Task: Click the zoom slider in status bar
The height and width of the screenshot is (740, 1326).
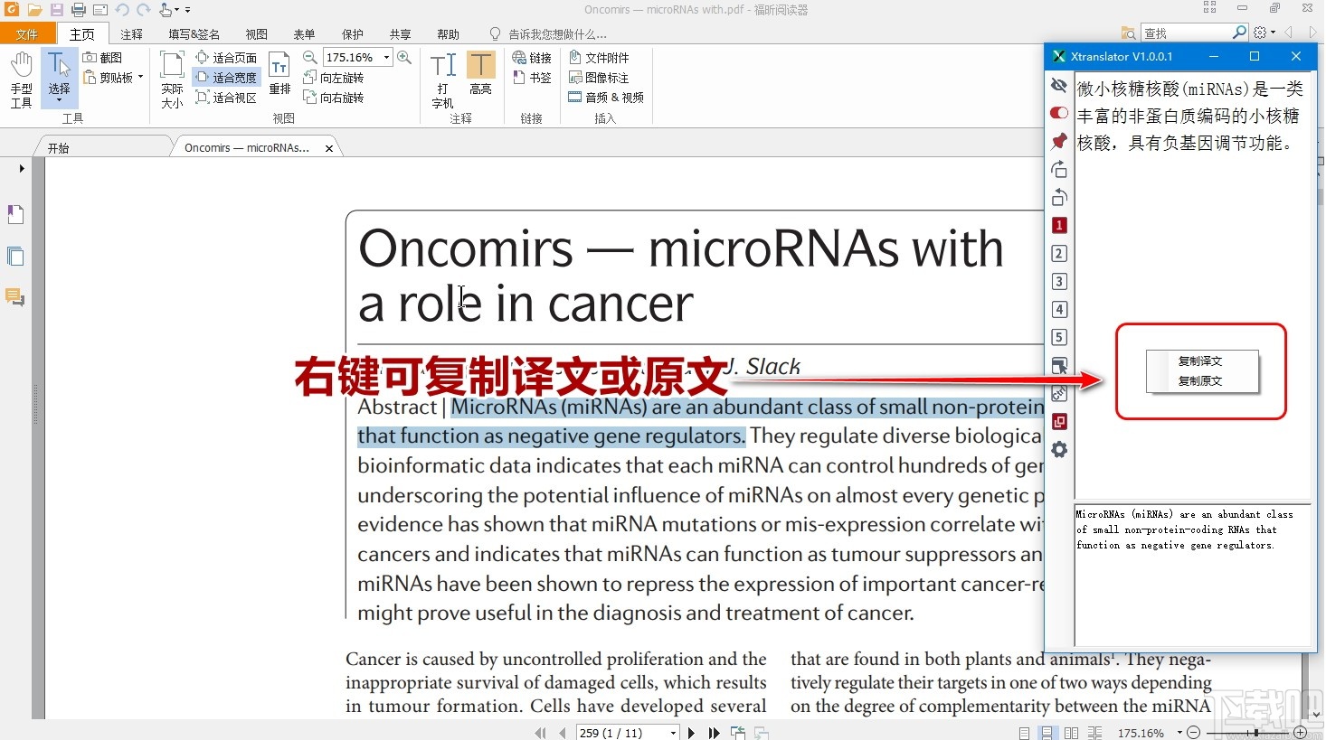Action: click(1255, 733)
